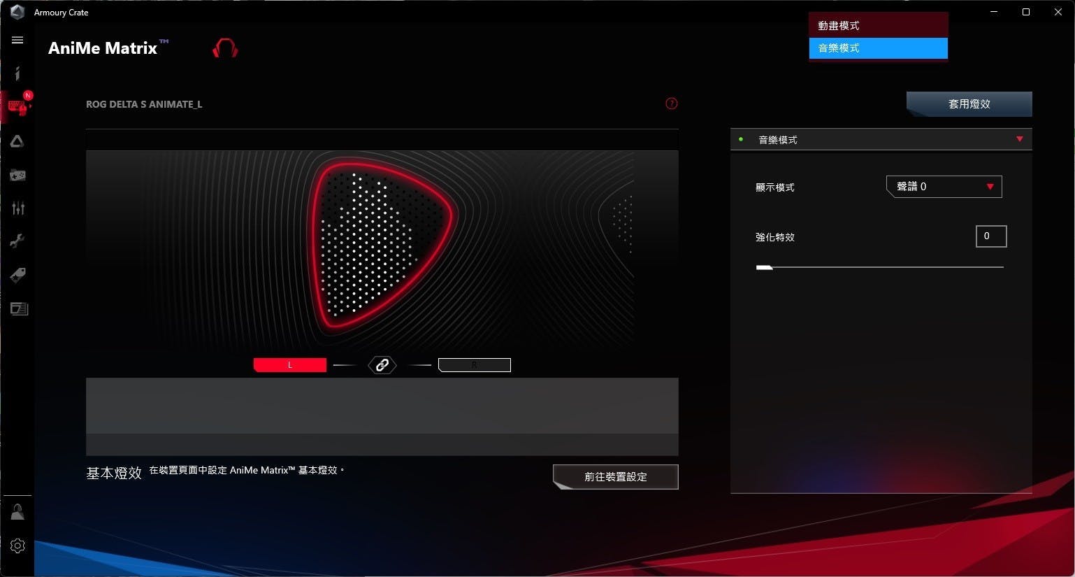Open the Tools wrench sidebar icon
Image resolution: width=1075 pixels, height=577 pixels.
(x=17, y=241)
